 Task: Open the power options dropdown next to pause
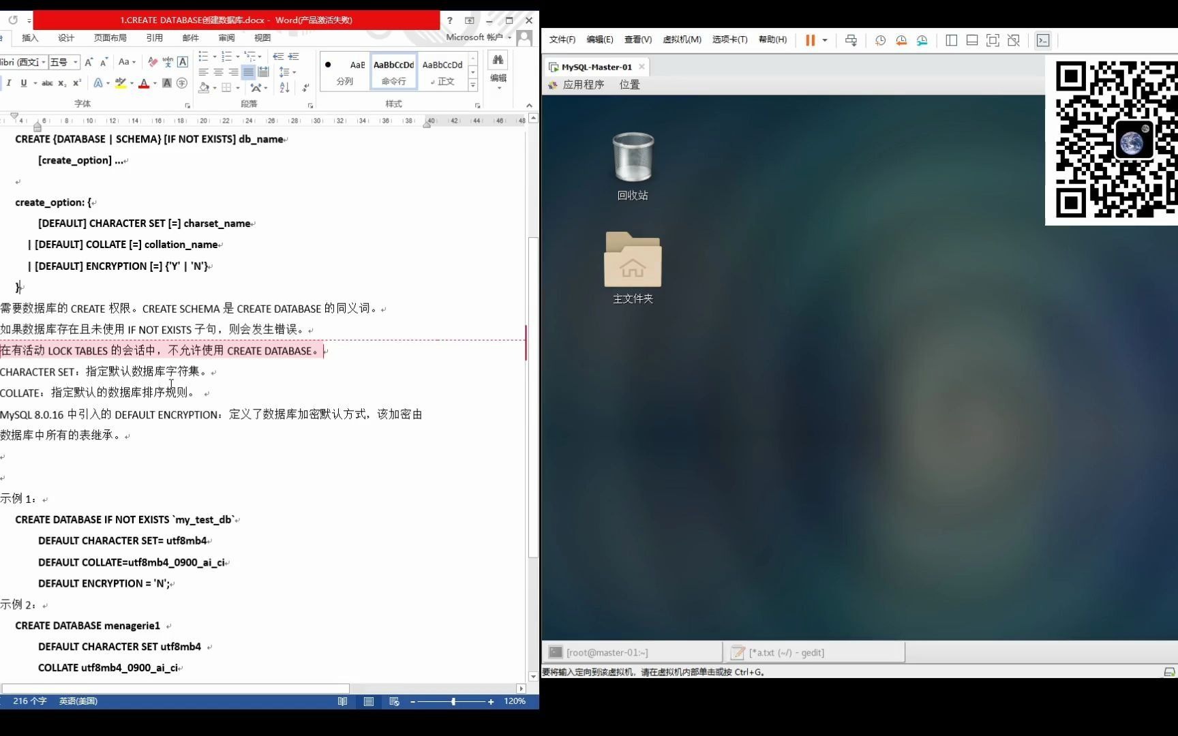(x=825, y=40)
